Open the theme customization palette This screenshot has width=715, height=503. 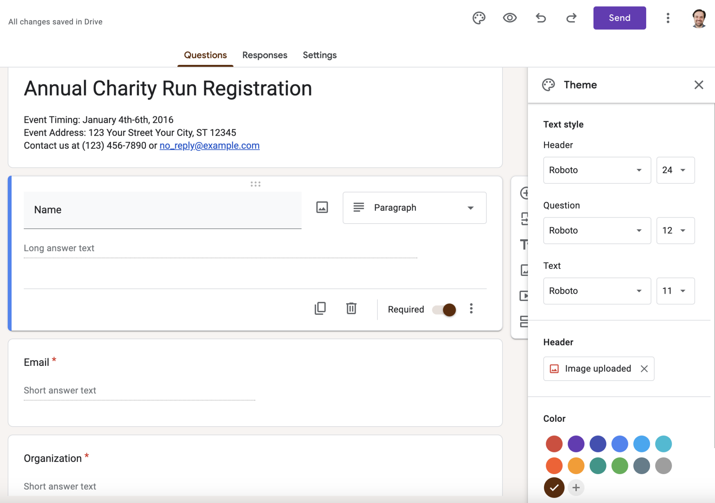[479, 18]
